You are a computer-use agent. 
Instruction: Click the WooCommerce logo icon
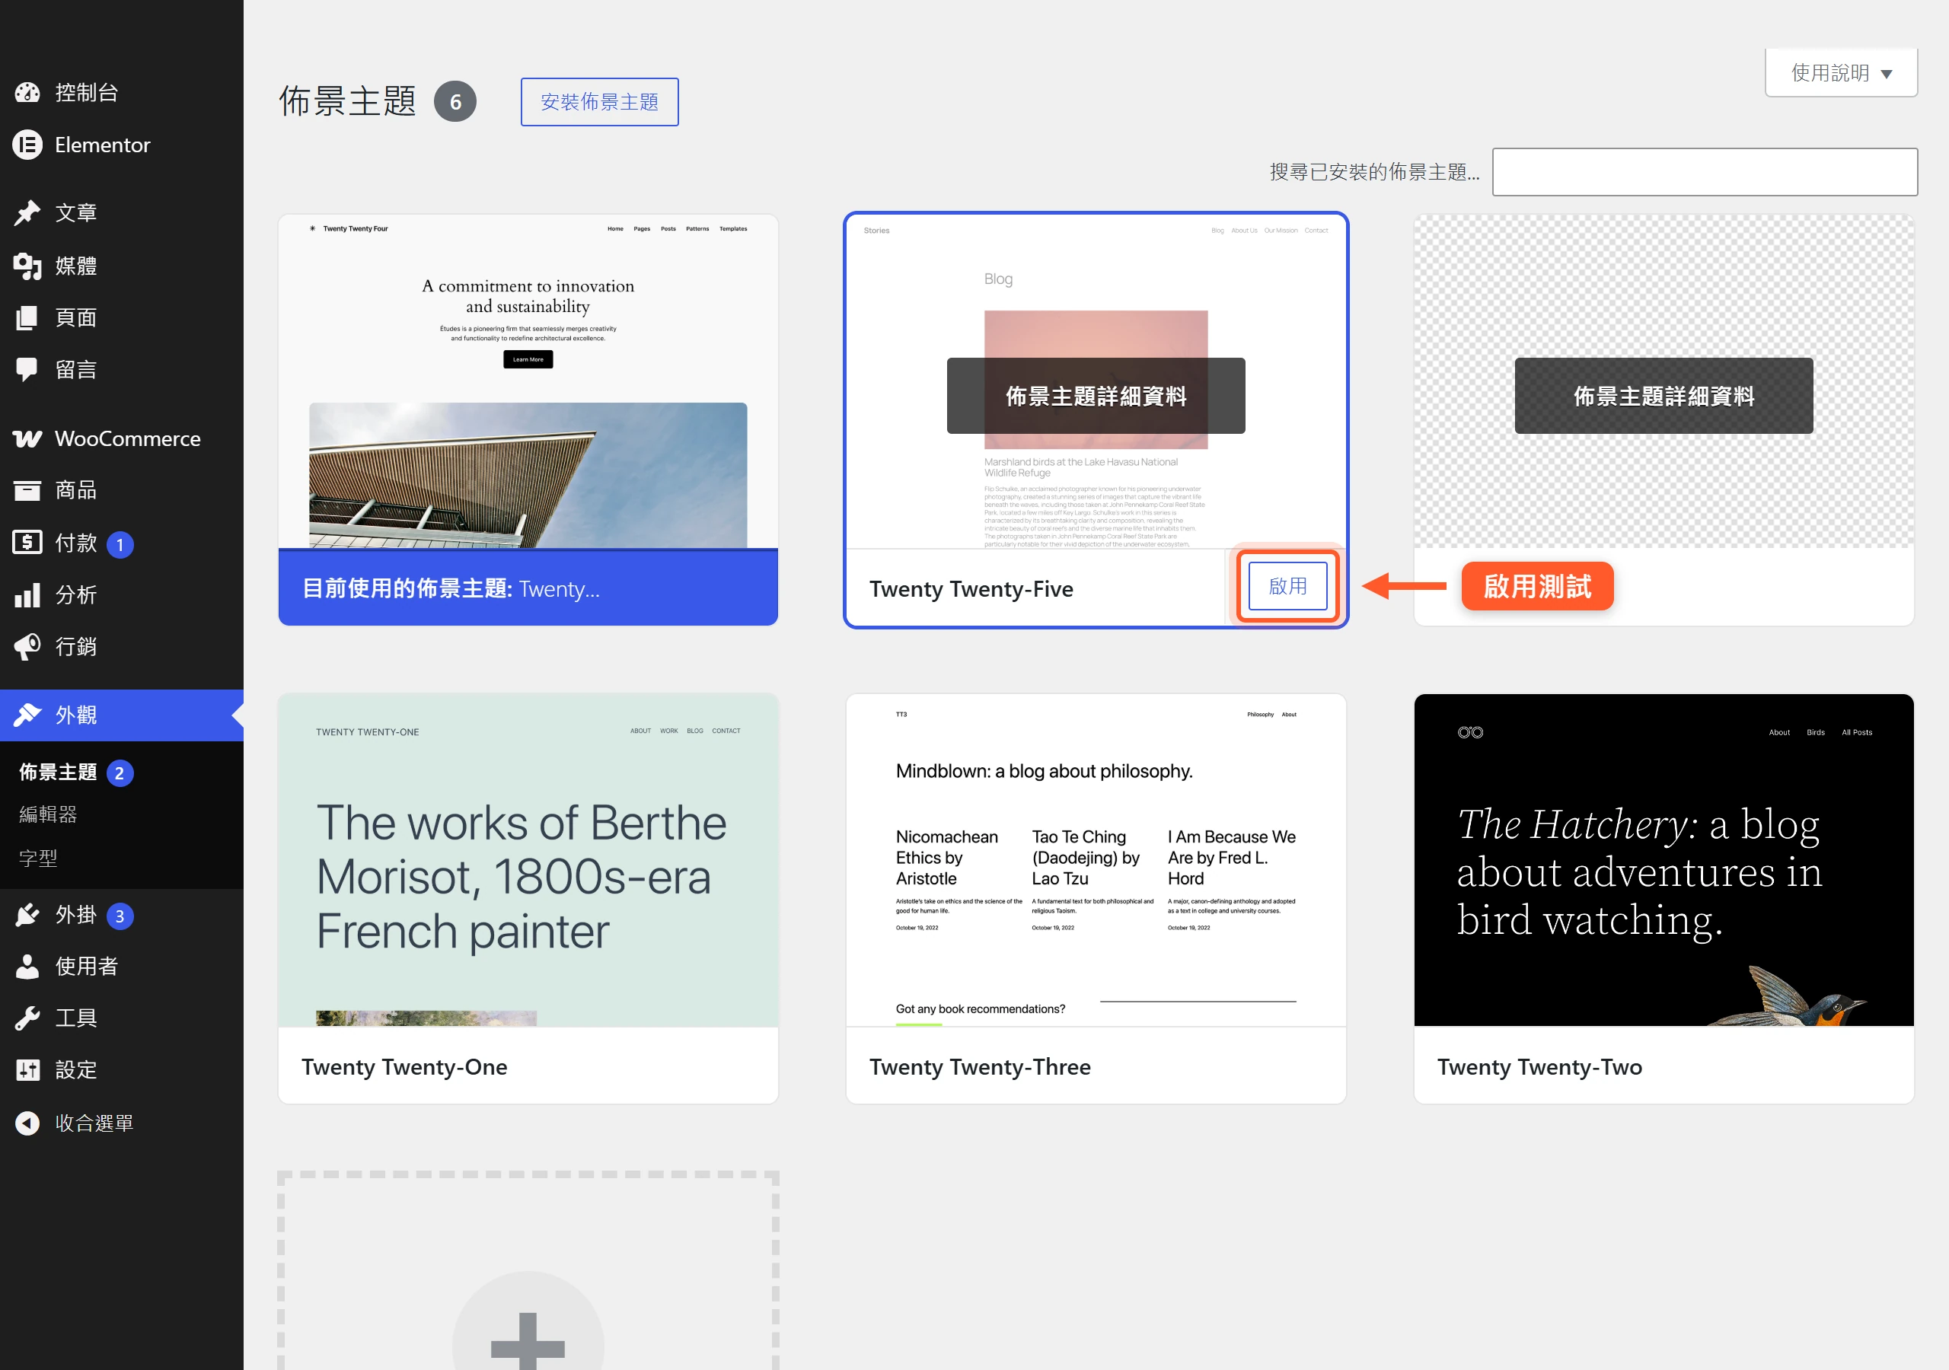(27, 439)
